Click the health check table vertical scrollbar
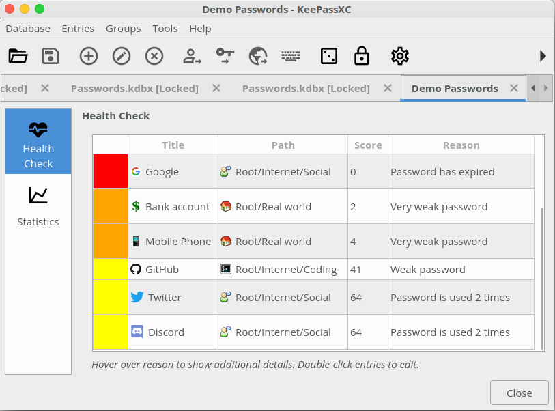Image resolution: width=555 pixels, height=411 pixels. (542, 279)
